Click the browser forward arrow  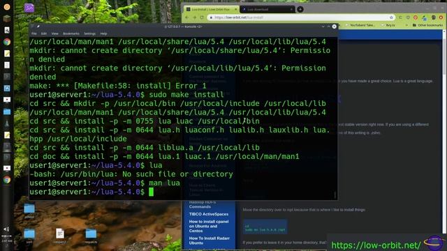coord(194,17)
